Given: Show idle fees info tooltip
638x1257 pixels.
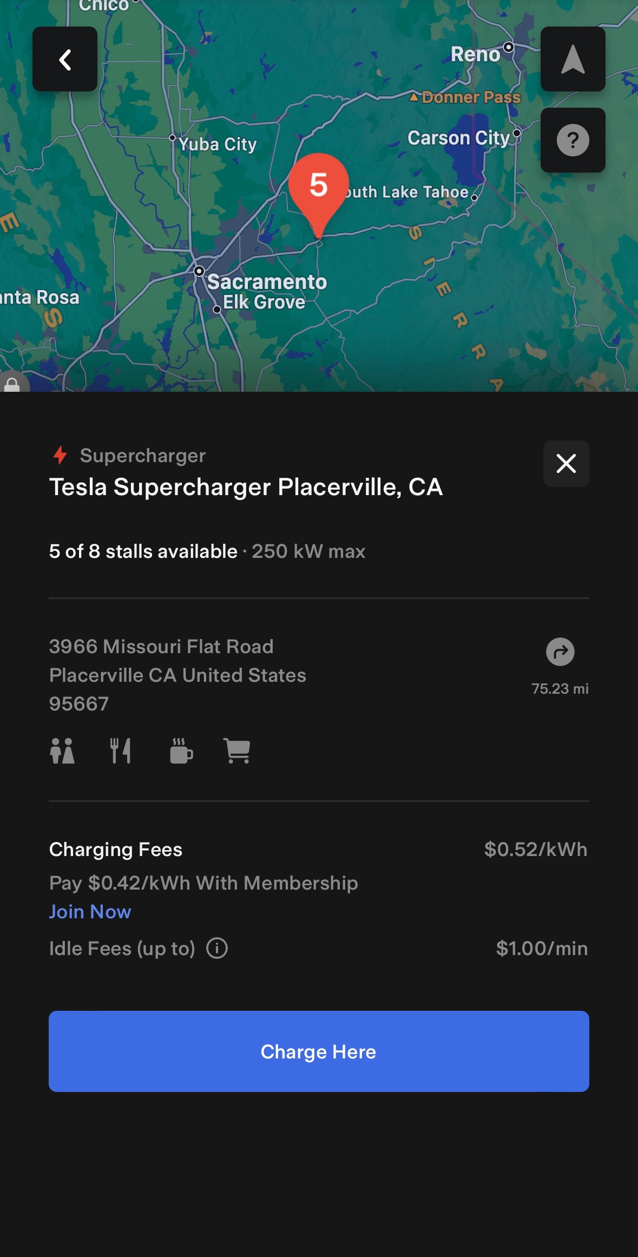Looking at the screenshot, I should click(x=217, y=949).
